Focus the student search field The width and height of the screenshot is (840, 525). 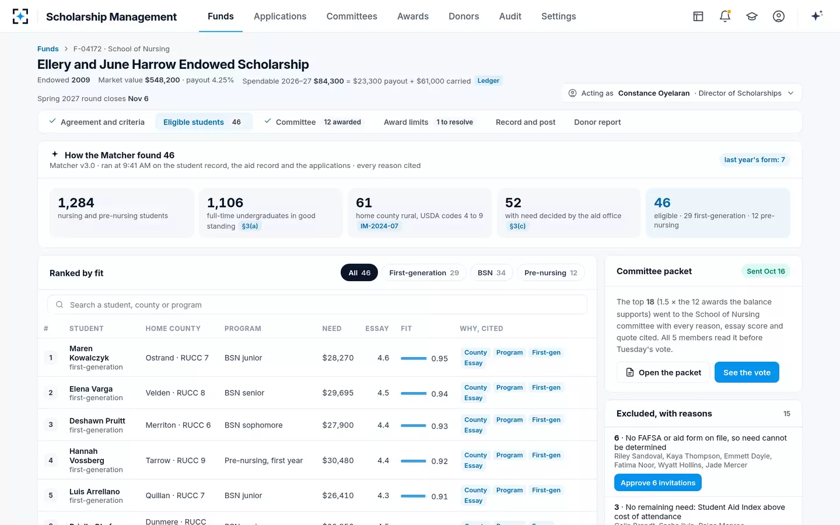(x=317, y=304)
